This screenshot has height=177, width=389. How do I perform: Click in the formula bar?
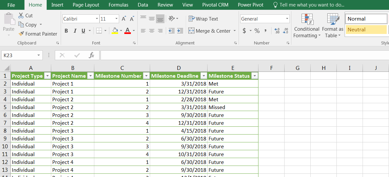coord(245,56)
